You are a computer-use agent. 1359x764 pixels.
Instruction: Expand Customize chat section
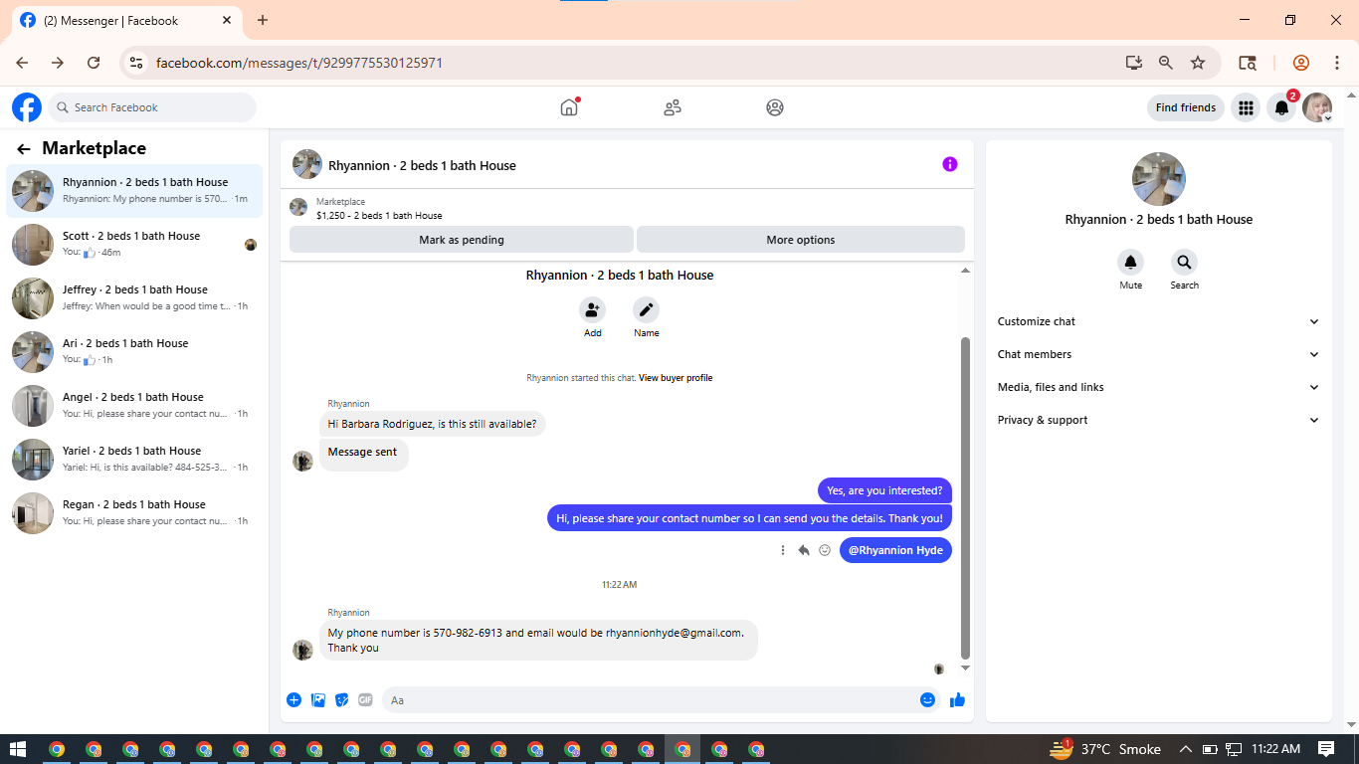pyautogui.click(x=1159, y=321)
